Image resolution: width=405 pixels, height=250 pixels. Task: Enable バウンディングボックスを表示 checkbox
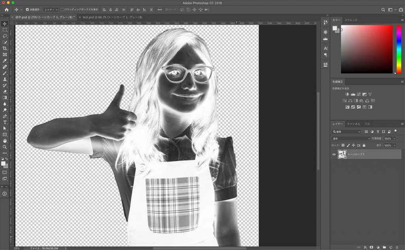click(62, 9)
